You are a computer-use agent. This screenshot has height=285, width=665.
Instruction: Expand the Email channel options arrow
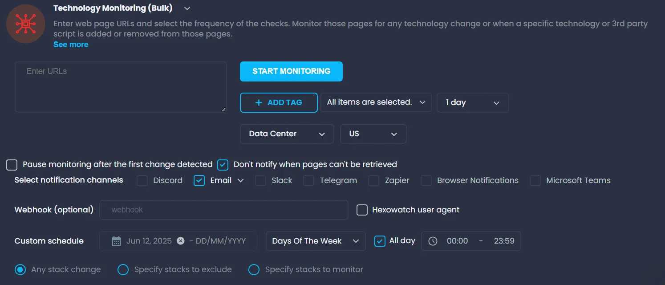[241, 180]
